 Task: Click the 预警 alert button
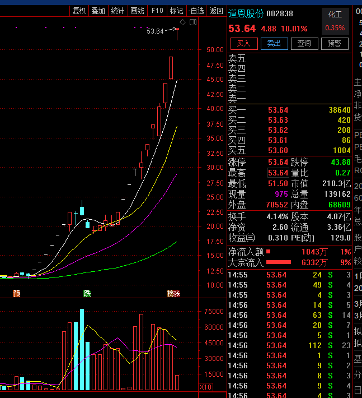pos(335,44)
